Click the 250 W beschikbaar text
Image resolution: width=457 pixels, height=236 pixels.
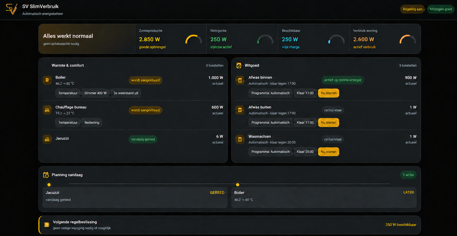(x=401, y=225)
